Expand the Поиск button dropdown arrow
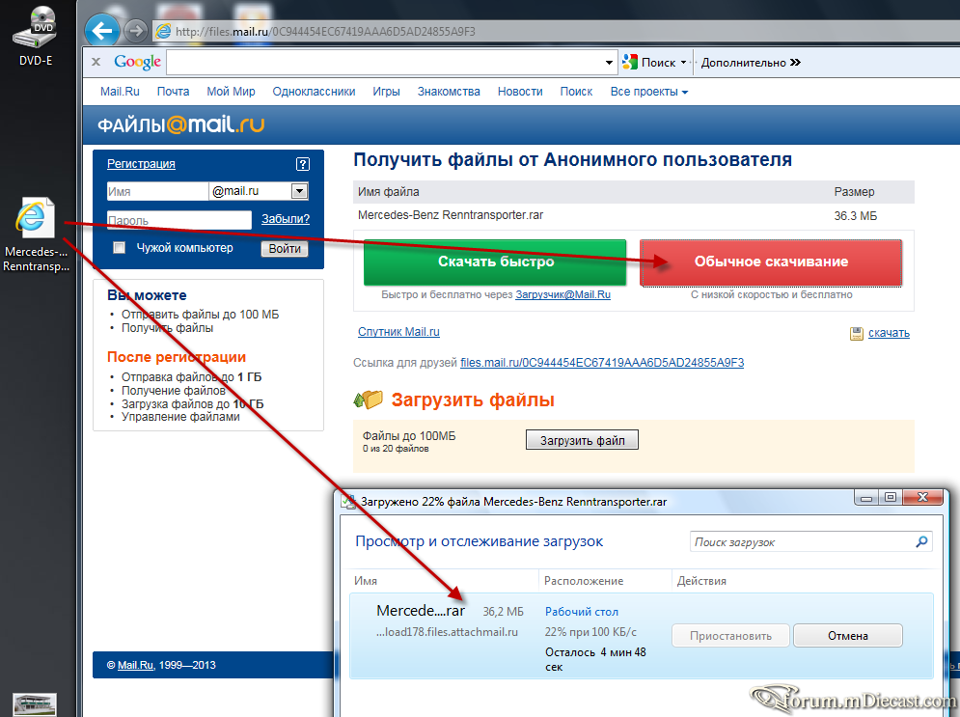 click(684, 63)
